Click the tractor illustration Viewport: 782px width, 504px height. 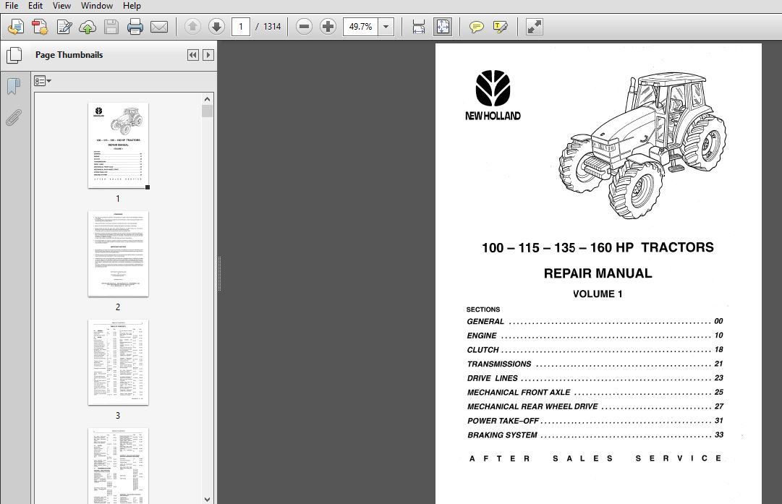click(642, 145)
